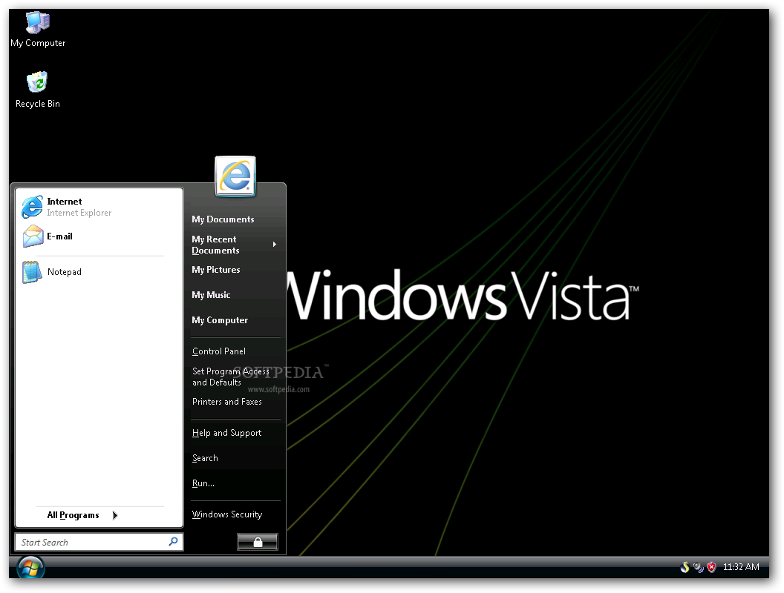Open E-mail envelope icon in Start menu
784x593 pixels.
tap(33, 236)
